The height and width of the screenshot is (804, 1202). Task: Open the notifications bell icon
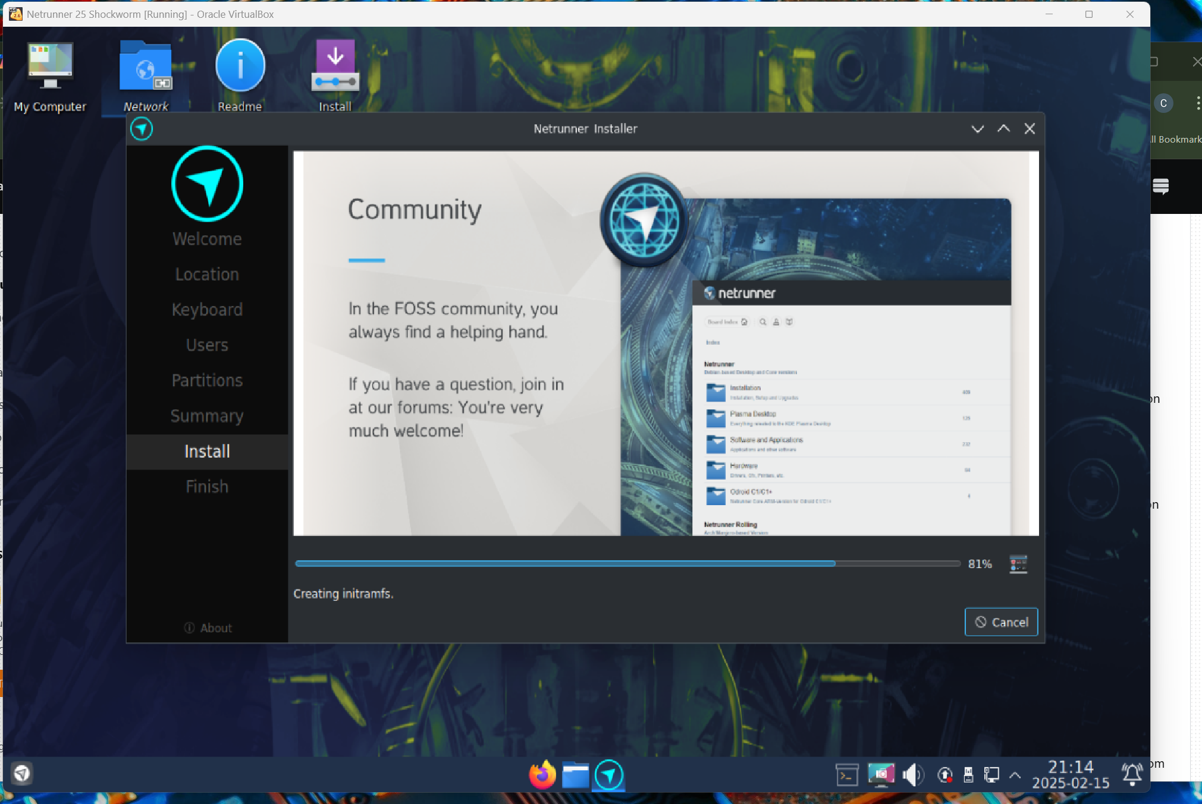pos(1131,774)
